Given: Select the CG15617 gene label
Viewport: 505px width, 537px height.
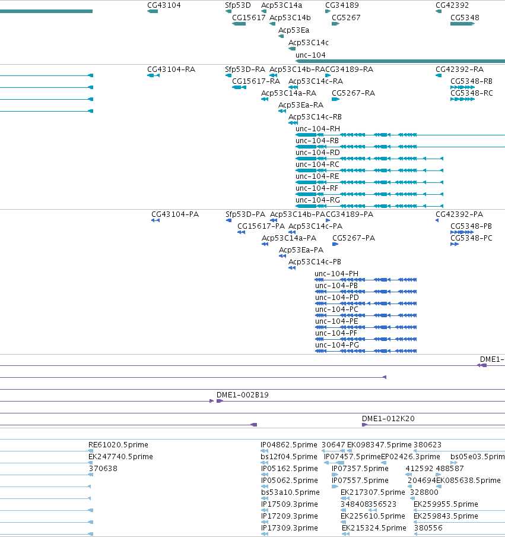Looking at the screenshot, I should coord(249,17).
